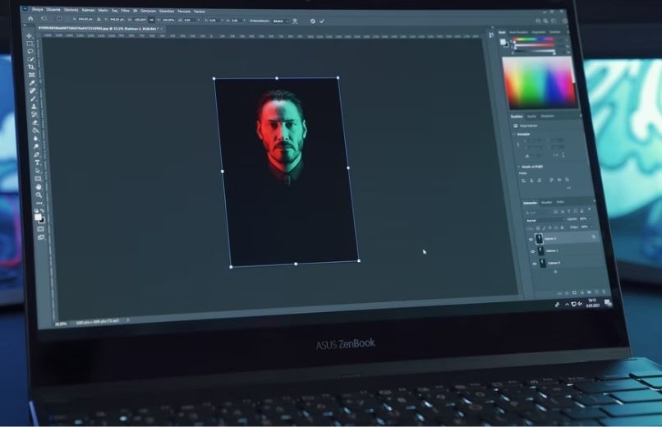Click align bottom edges icon in Properties
Image resolution: width=662 pixels, height=427 pixels.
point(567,180)
